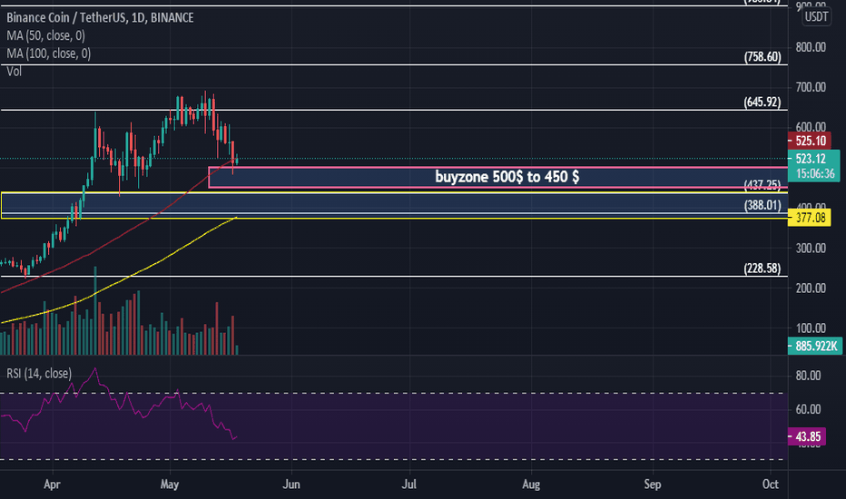Click the 100.00 price axis tick

(811, 328)
